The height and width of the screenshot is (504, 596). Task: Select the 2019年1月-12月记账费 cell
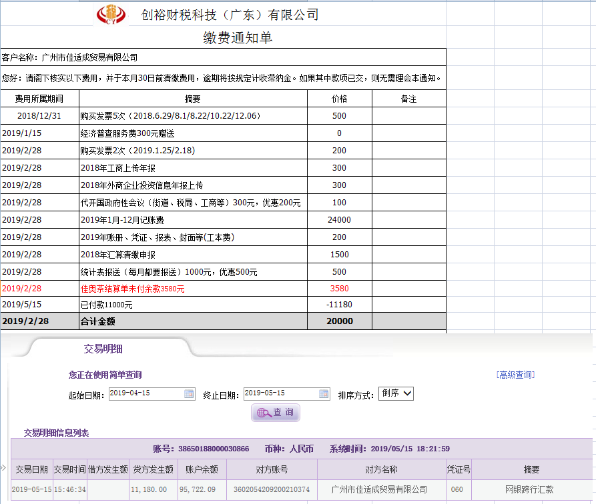pyautogui.click(x=193, y=220)
